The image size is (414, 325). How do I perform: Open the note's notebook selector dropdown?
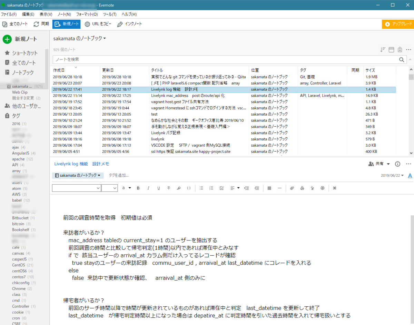point(78,176)
